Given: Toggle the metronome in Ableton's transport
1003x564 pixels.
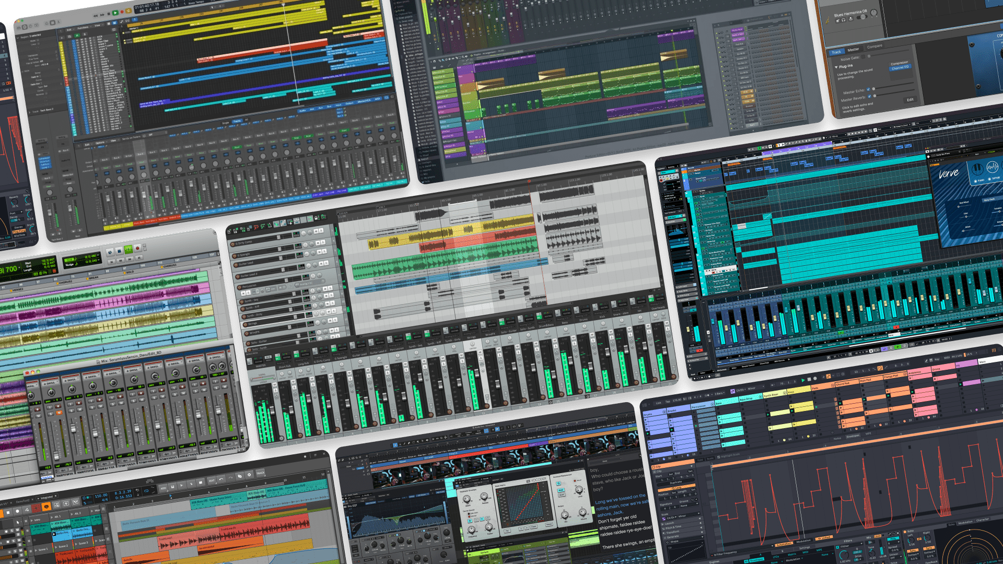Looking at the screenshot, I should click(707, 395).
